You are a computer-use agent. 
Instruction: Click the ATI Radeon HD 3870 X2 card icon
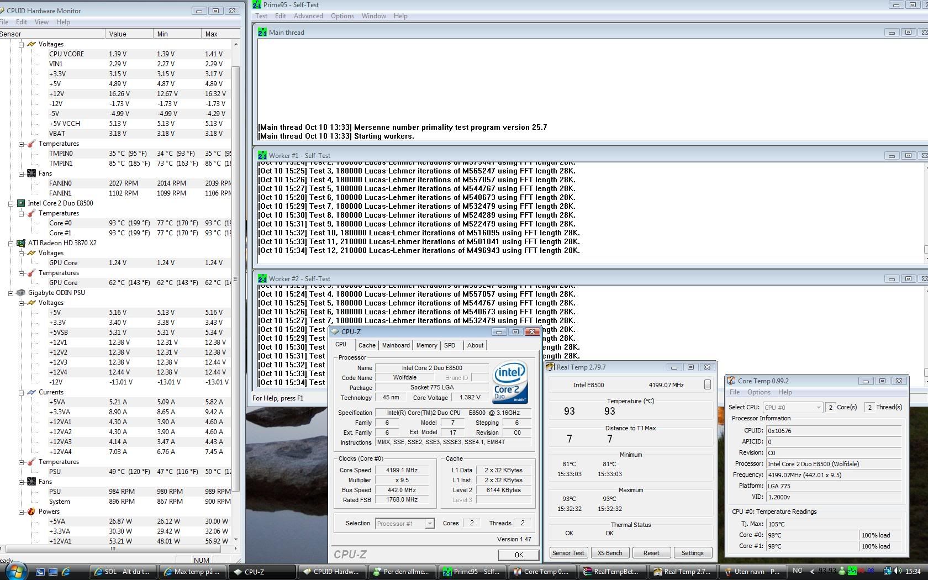coord(21,243)
